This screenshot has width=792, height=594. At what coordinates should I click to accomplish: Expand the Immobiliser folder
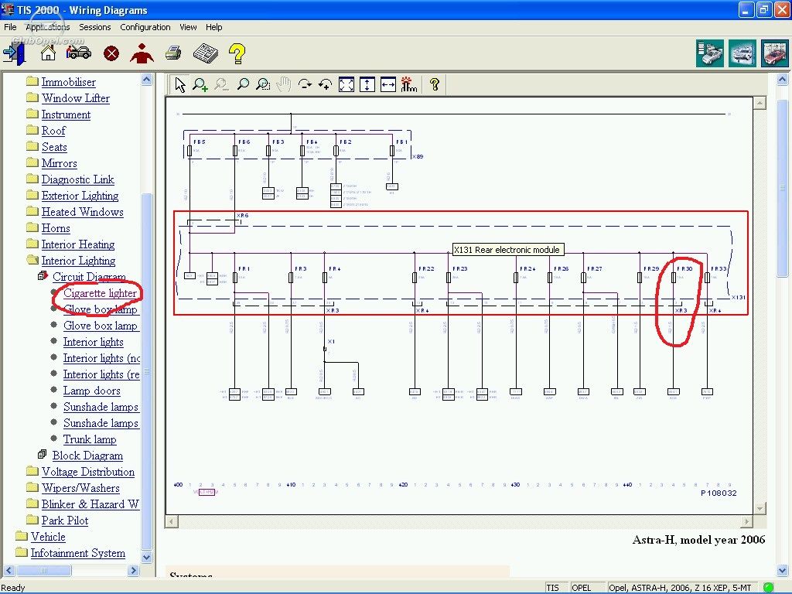coord(32,81)
